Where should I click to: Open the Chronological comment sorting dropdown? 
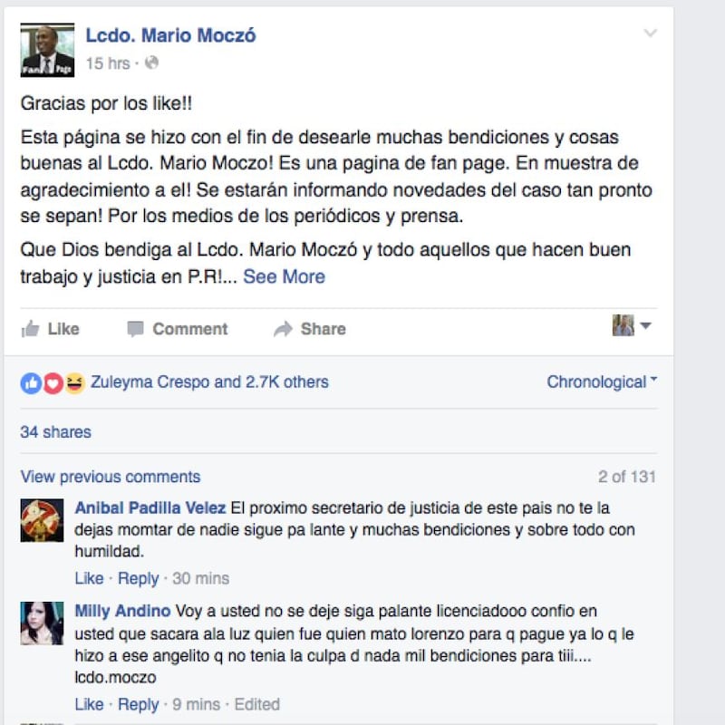click(x=602, y=382)
